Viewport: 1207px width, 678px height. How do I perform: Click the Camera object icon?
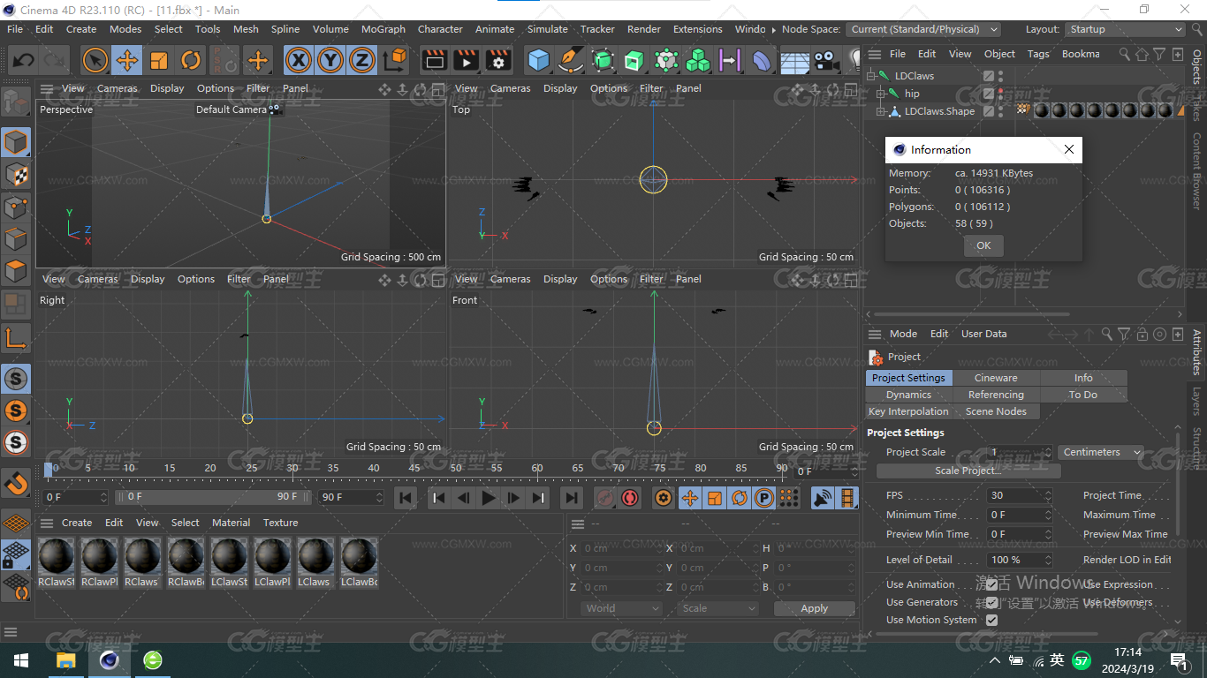[x=825, y=60]
